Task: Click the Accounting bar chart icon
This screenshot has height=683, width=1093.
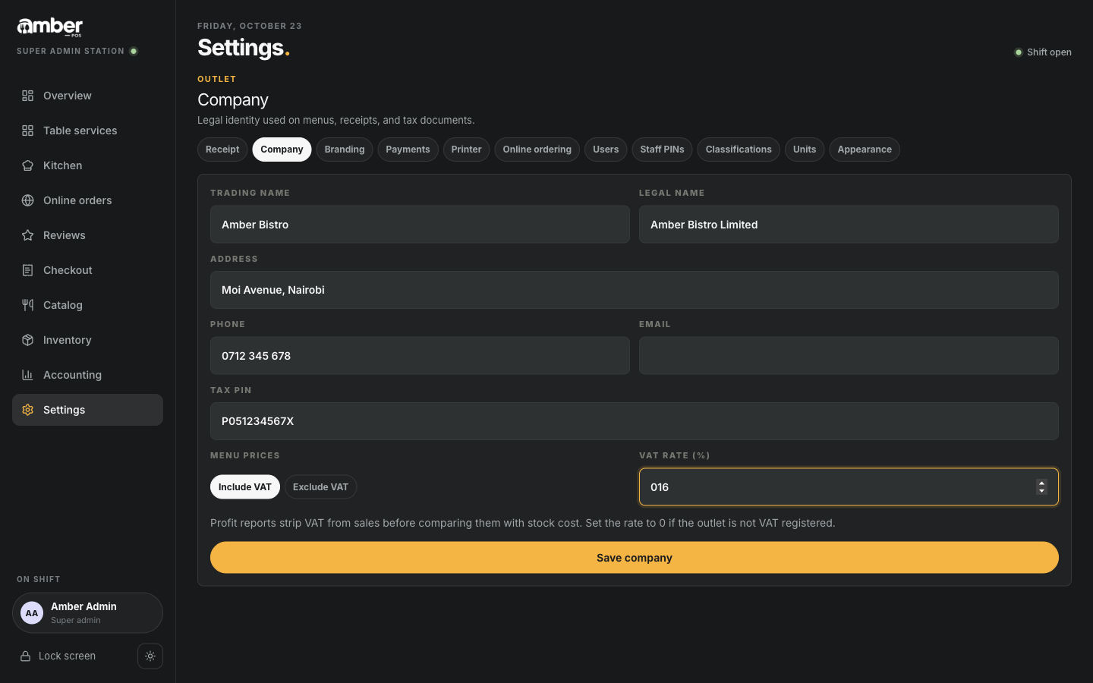Action: click(27, 375)
